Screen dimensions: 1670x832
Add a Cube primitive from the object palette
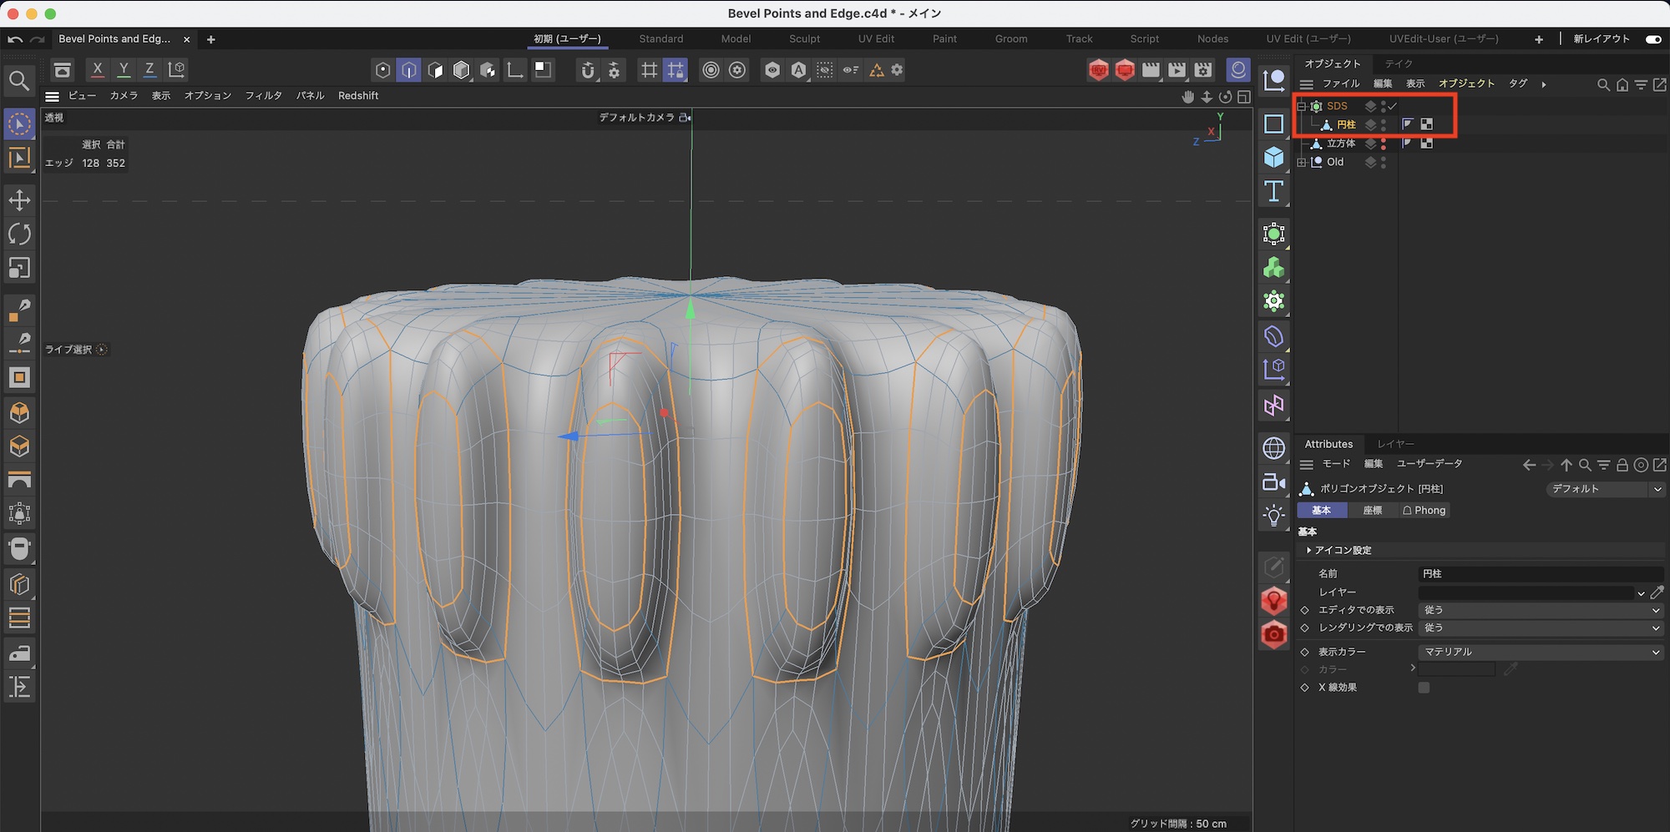(1273, 158)
